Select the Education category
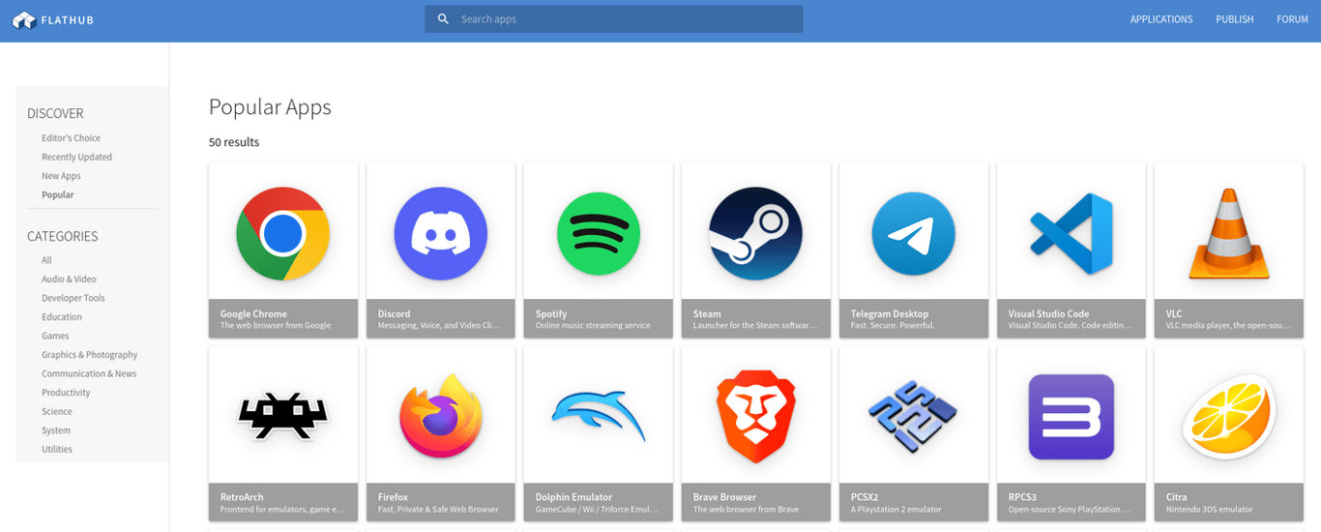 pyautogui.click(x=62, y=317)
